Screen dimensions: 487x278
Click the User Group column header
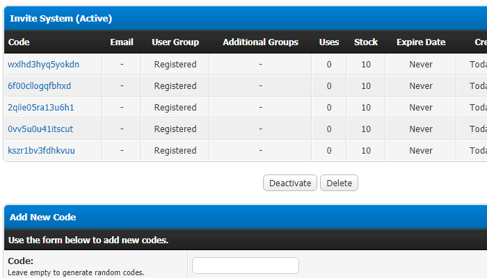click(175, 42)
